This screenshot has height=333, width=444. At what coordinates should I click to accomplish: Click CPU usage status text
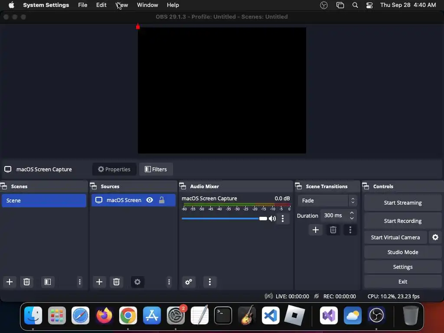click(393, 296)
